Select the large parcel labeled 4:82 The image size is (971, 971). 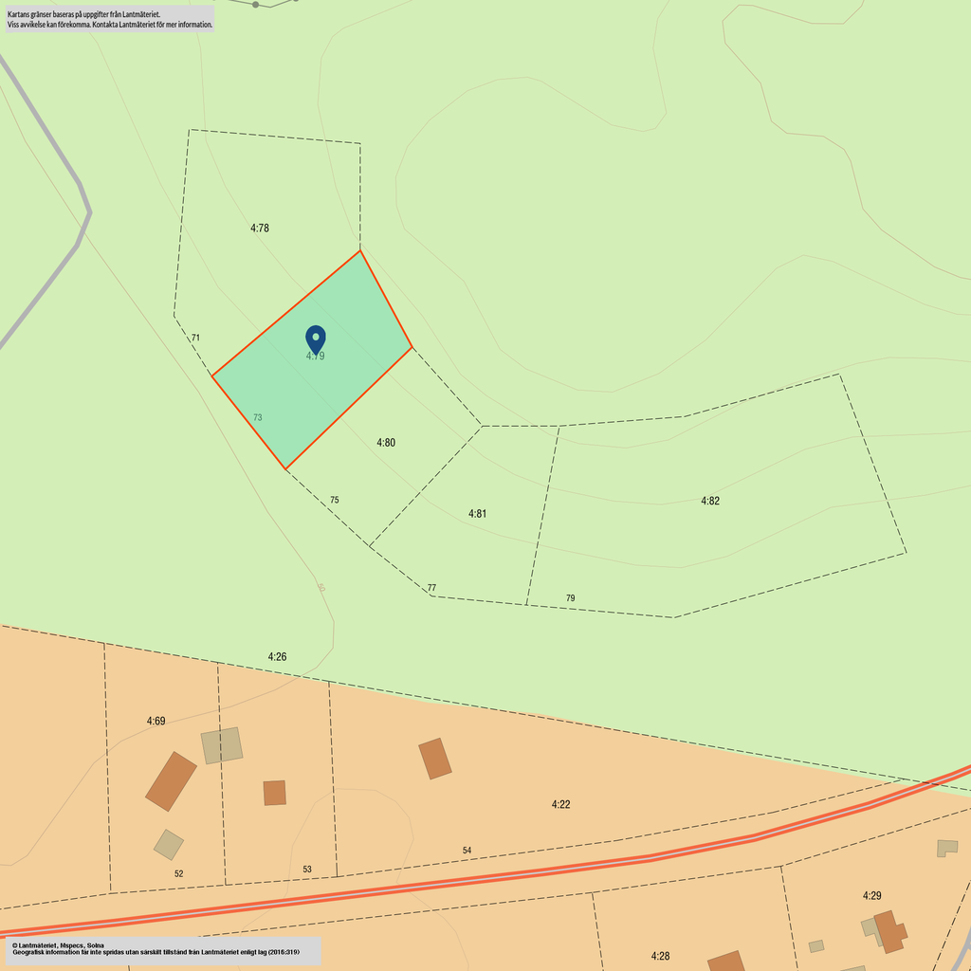tap(710, 501)
